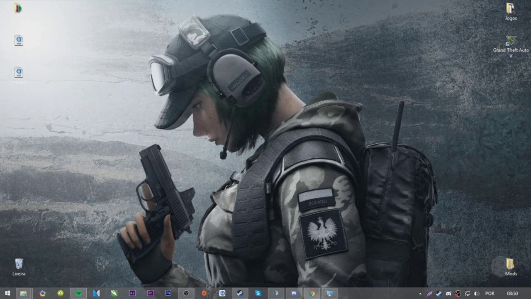531x299 pixels.
Task: Open the green leaf taskbar icon
Action: (x=114, y=293)
